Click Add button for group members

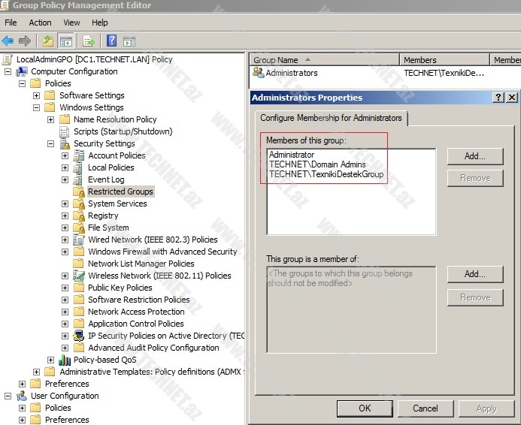474,156
